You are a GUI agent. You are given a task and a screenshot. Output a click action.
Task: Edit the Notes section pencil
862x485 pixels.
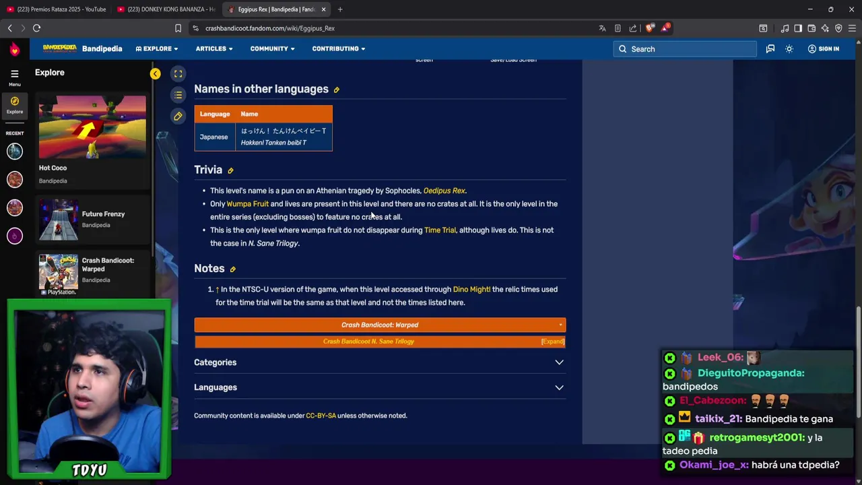click(232, 269)
